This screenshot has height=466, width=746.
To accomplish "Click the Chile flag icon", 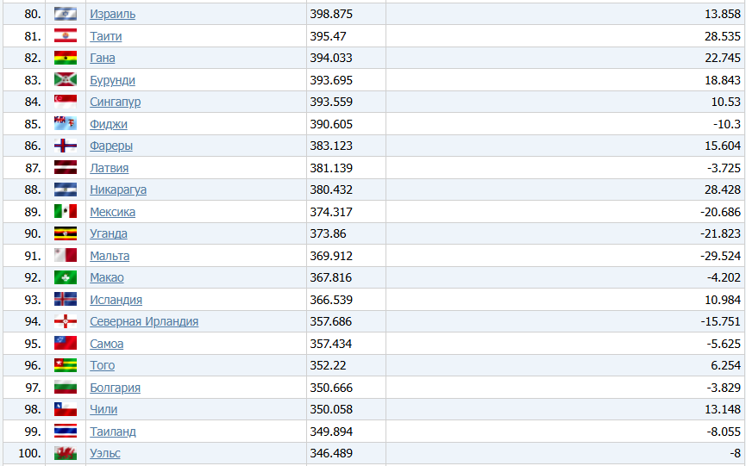I will coord(66,409).
